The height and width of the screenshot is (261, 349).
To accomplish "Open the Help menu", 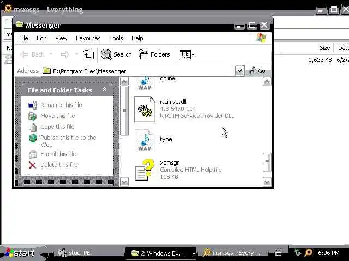I will point(137,38).
